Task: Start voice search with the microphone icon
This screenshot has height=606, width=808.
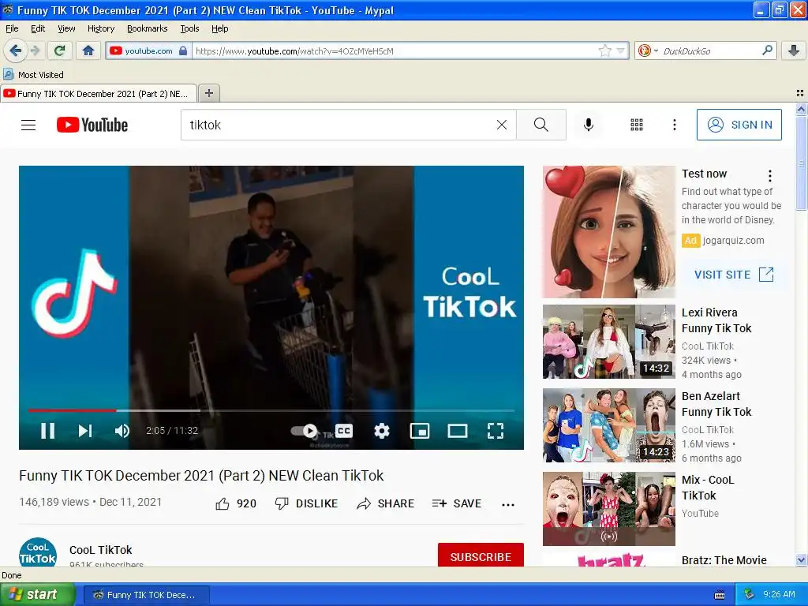Action: click(589, 125)
